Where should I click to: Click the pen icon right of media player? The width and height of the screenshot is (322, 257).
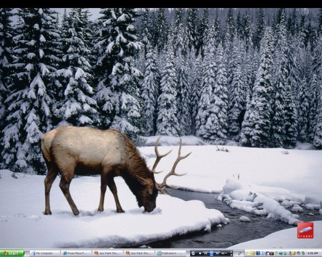(239, 253)
